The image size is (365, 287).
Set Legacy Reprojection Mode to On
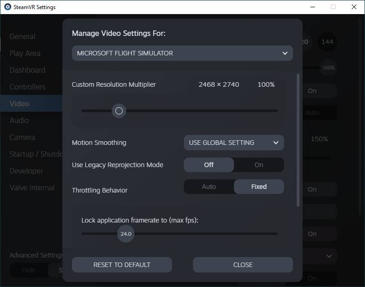point(259,165)
